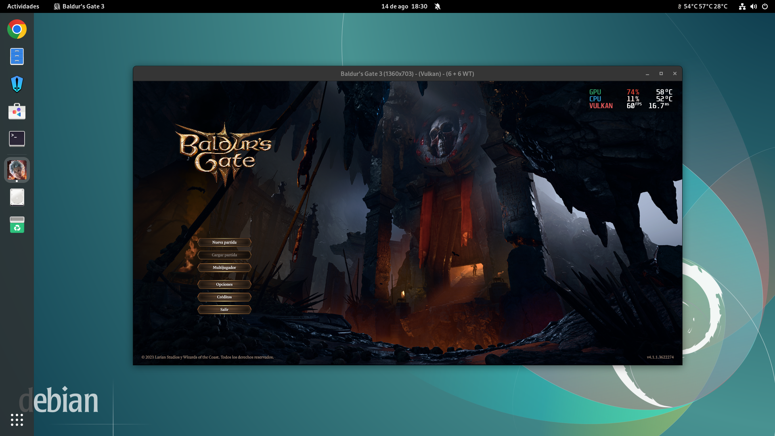Open Google Chrome from the dock

17,29
